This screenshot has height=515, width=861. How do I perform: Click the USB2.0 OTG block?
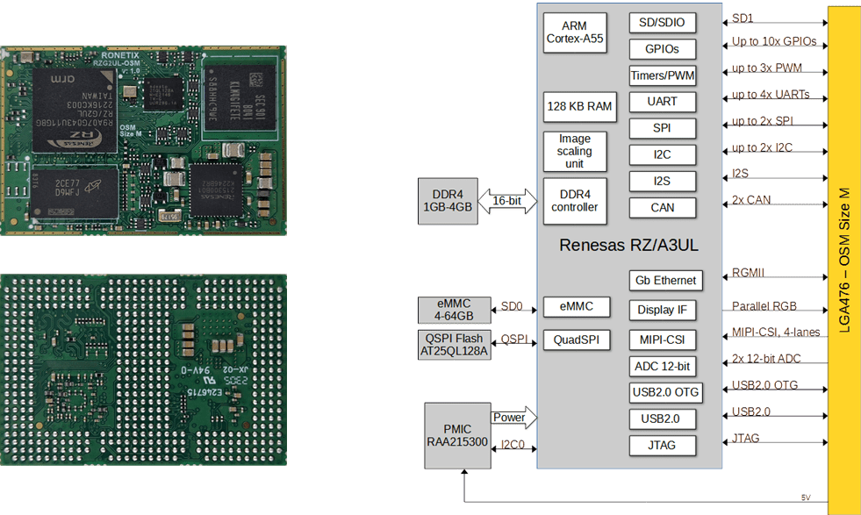click(663, 391)
